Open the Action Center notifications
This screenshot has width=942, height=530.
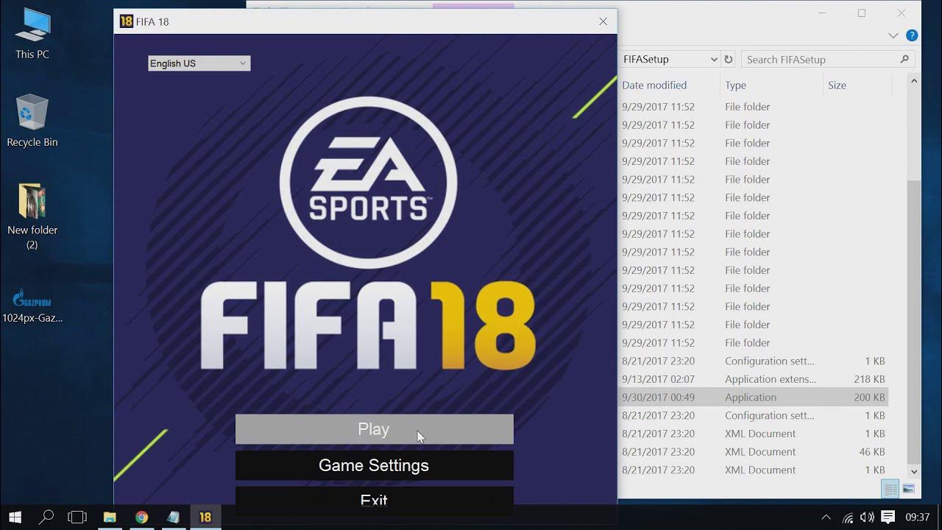click(x=888, y=517)
